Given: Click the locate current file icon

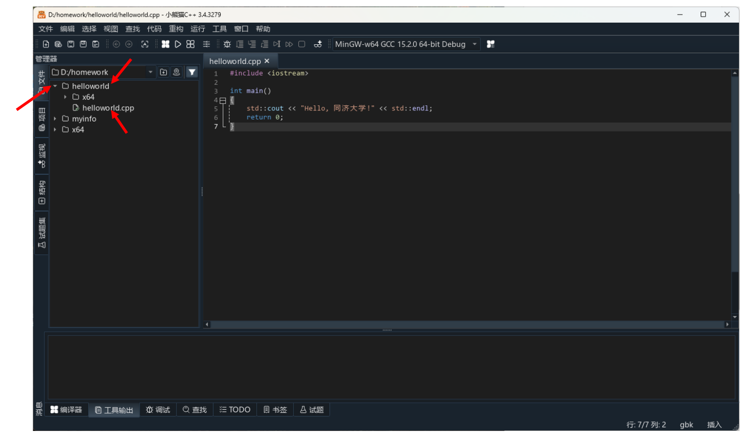Looking at the screenshot, I should click(x=176, y=72).
